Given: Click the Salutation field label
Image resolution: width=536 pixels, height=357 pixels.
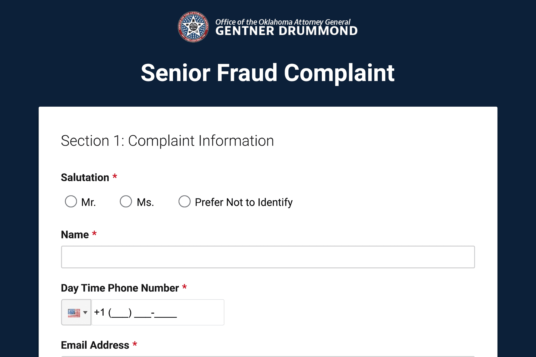Looking at the screenshot, I should (85, 177).
